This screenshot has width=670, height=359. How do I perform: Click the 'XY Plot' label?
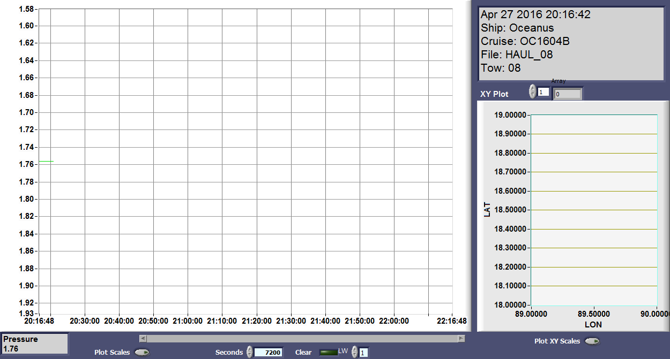[494, 94]
